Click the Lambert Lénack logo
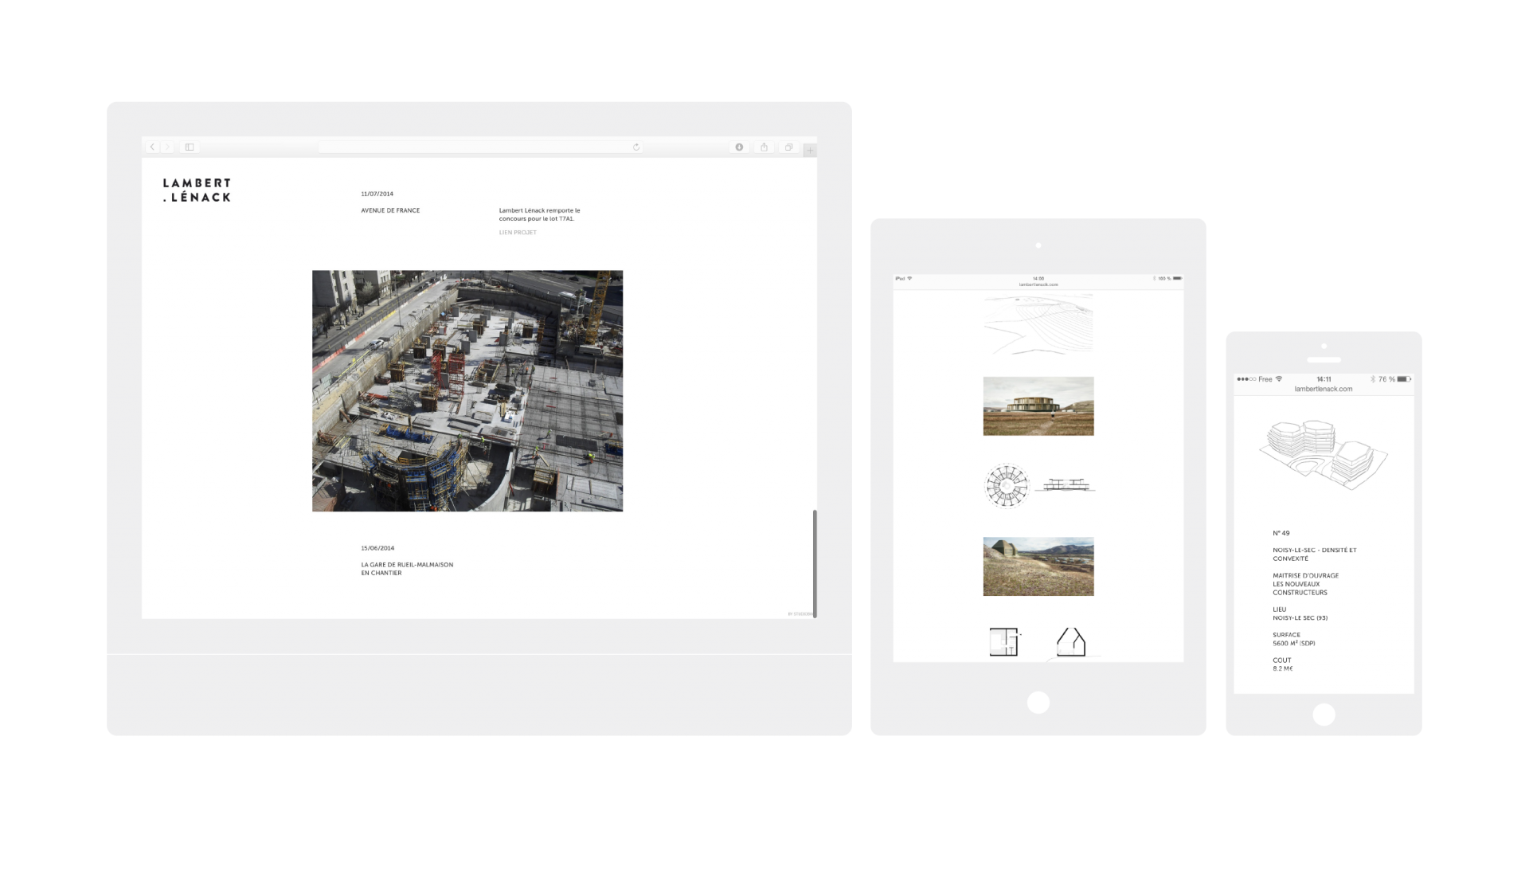Viewport: 1529px width, 870px height. 197,190
